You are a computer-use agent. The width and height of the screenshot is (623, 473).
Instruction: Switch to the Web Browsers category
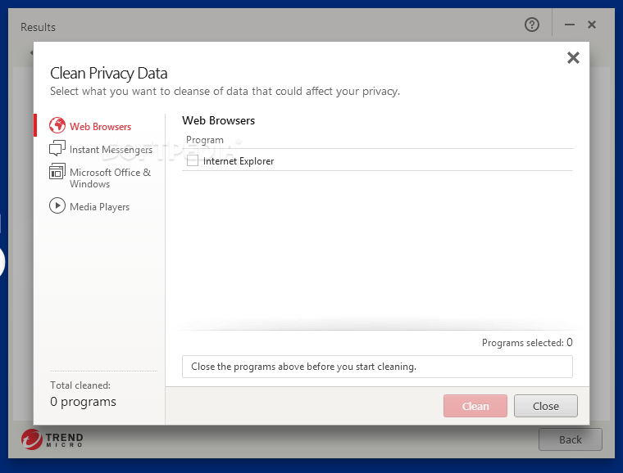100,127
